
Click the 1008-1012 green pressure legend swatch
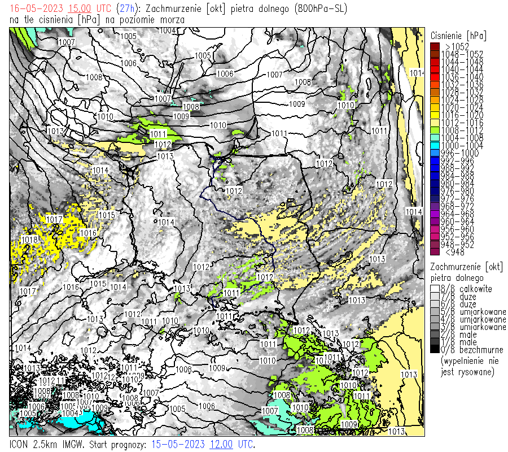click(435, 131)
